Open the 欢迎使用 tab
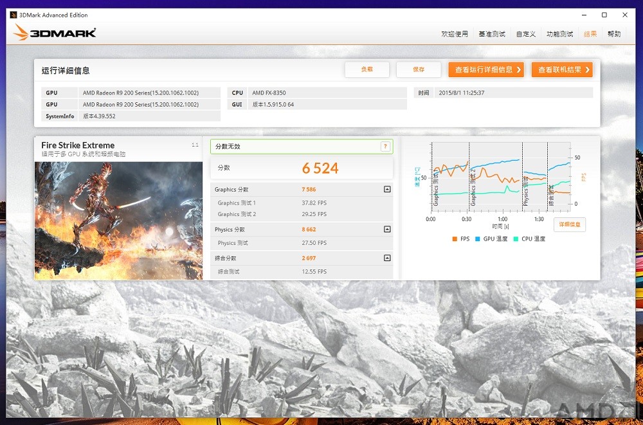The height and width of the screenshot is (425, 643). tap(455, 34)
